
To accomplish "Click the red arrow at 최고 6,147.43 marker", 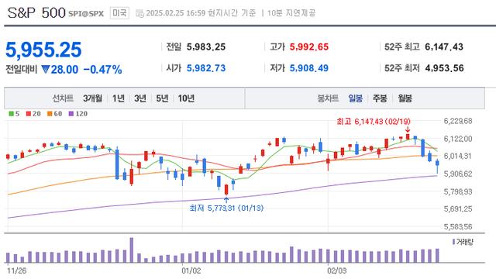I will point(408,129).
